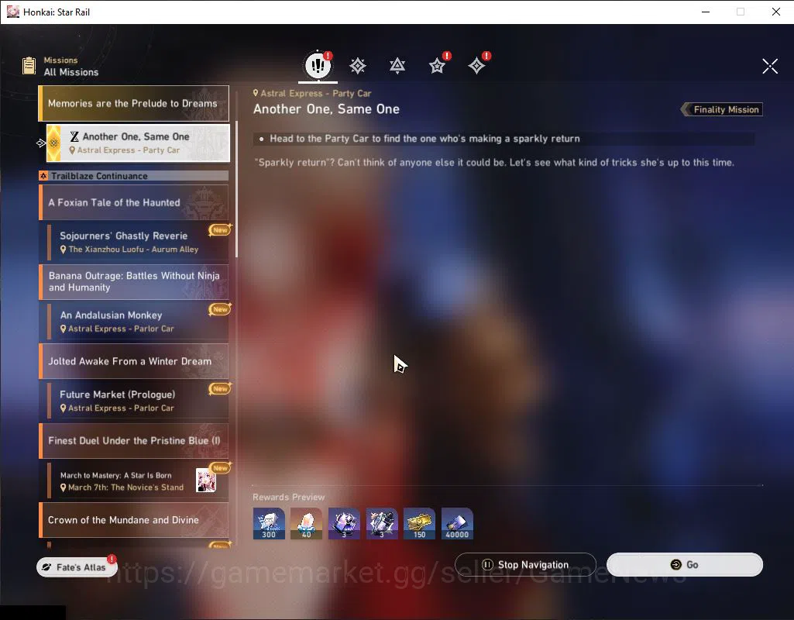Select the All Missions tab icon

pyautogui.click(x=318, y=65)
